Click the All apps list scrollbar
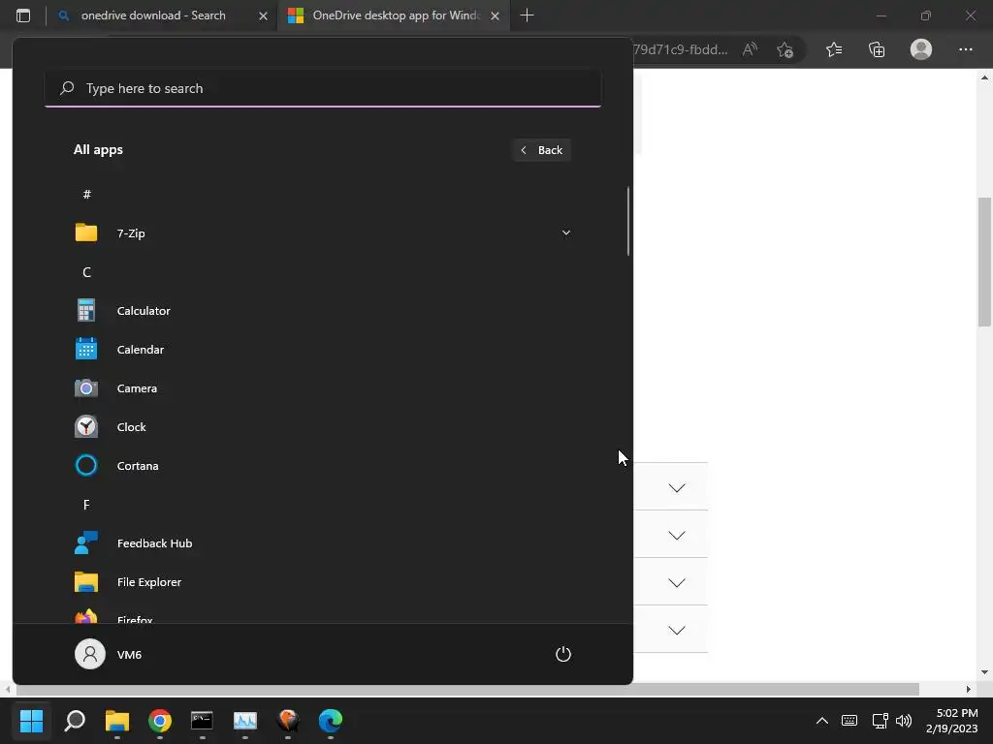Viewport: 993px width, 744px height. (x=628, y=222)
